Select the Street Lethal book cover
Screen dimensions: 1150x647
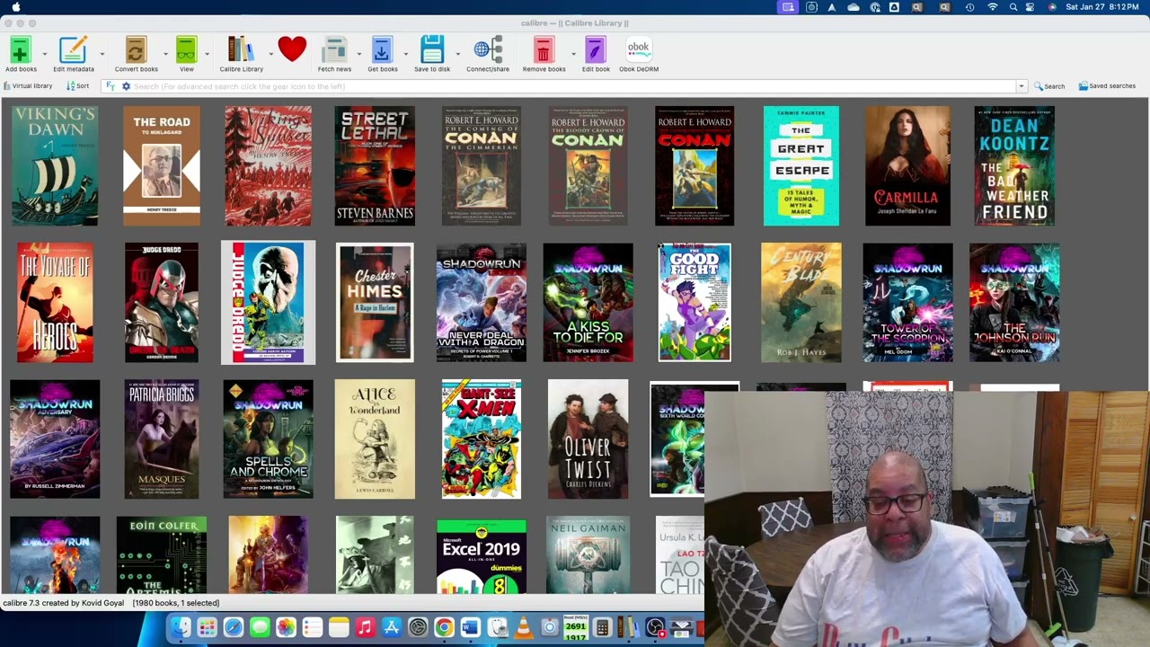coord(375,166)
